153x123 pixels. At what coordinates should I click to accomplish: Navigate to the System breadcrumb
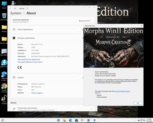(x=16, y=13)
